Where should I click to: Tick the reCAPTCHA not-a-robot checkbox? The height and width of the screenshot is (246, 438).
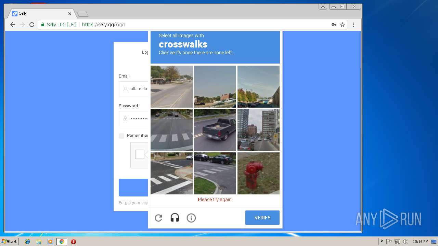click(x=140, y=154)
